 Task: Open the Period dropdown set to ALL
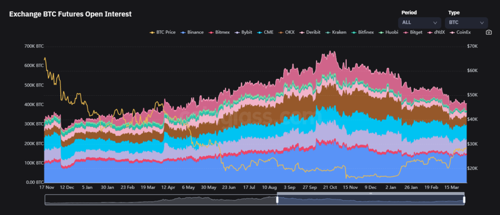419,22
